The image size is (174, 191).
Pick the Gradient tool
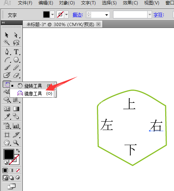[16, 109]
